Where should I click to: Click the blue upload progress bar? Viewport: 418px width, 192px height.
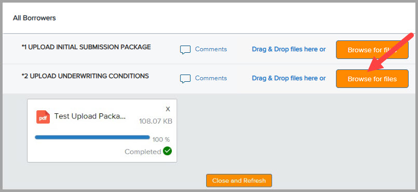point(92,137)
